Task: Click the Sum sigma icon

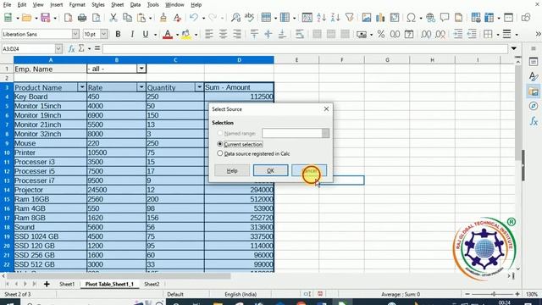Action: [x=81, y=48]
